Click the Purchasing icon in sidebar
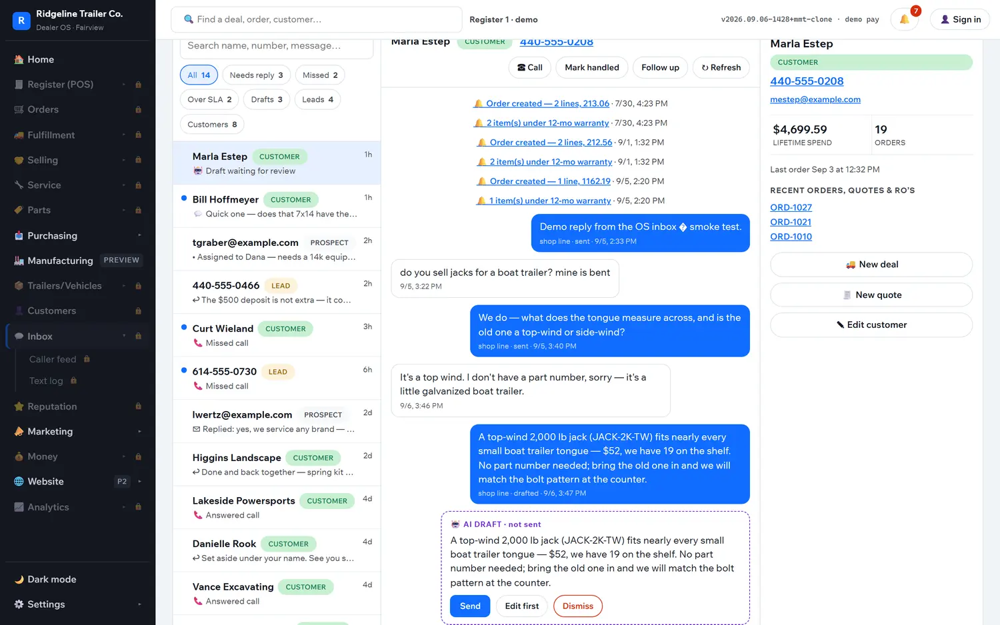This screenshot has width=1000, height=625. pos(19,236)
